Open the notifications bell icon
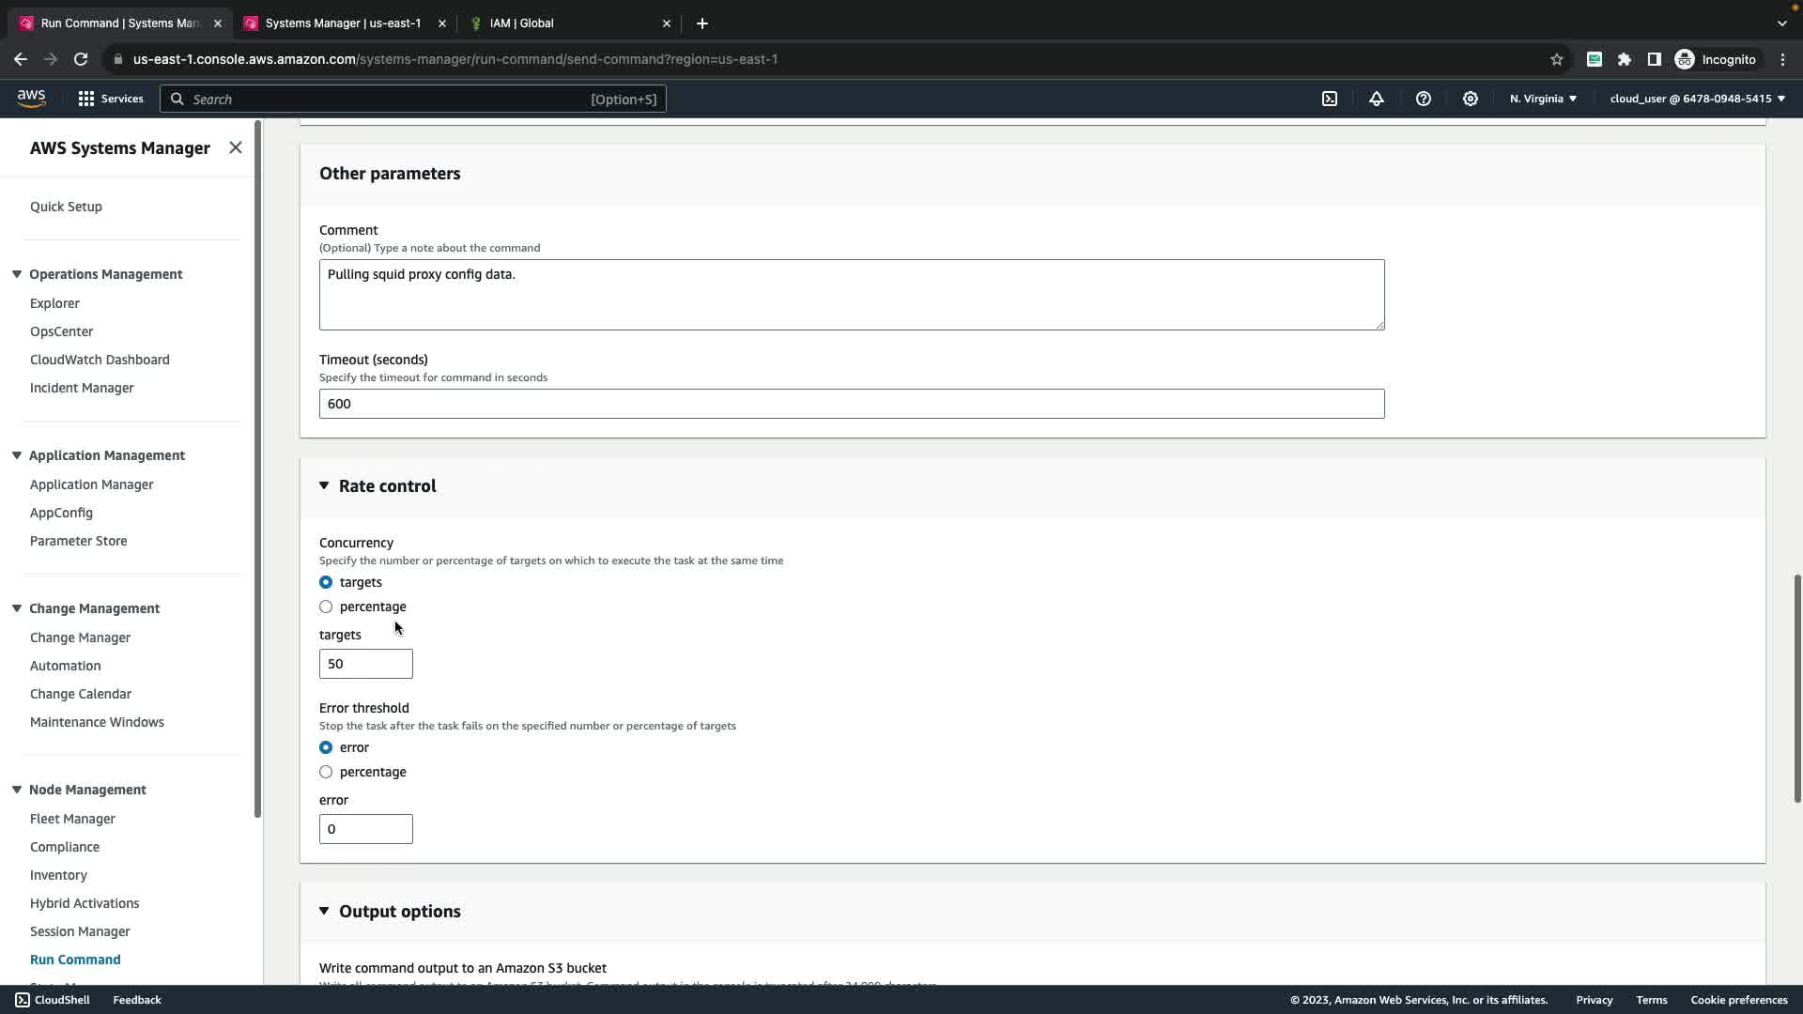 pyautogui.click(x=1377, y=99)
